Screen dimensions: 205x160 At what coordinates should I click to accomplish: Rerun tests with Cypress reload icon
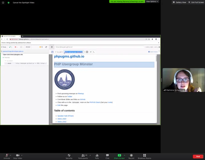click(46, 47)
